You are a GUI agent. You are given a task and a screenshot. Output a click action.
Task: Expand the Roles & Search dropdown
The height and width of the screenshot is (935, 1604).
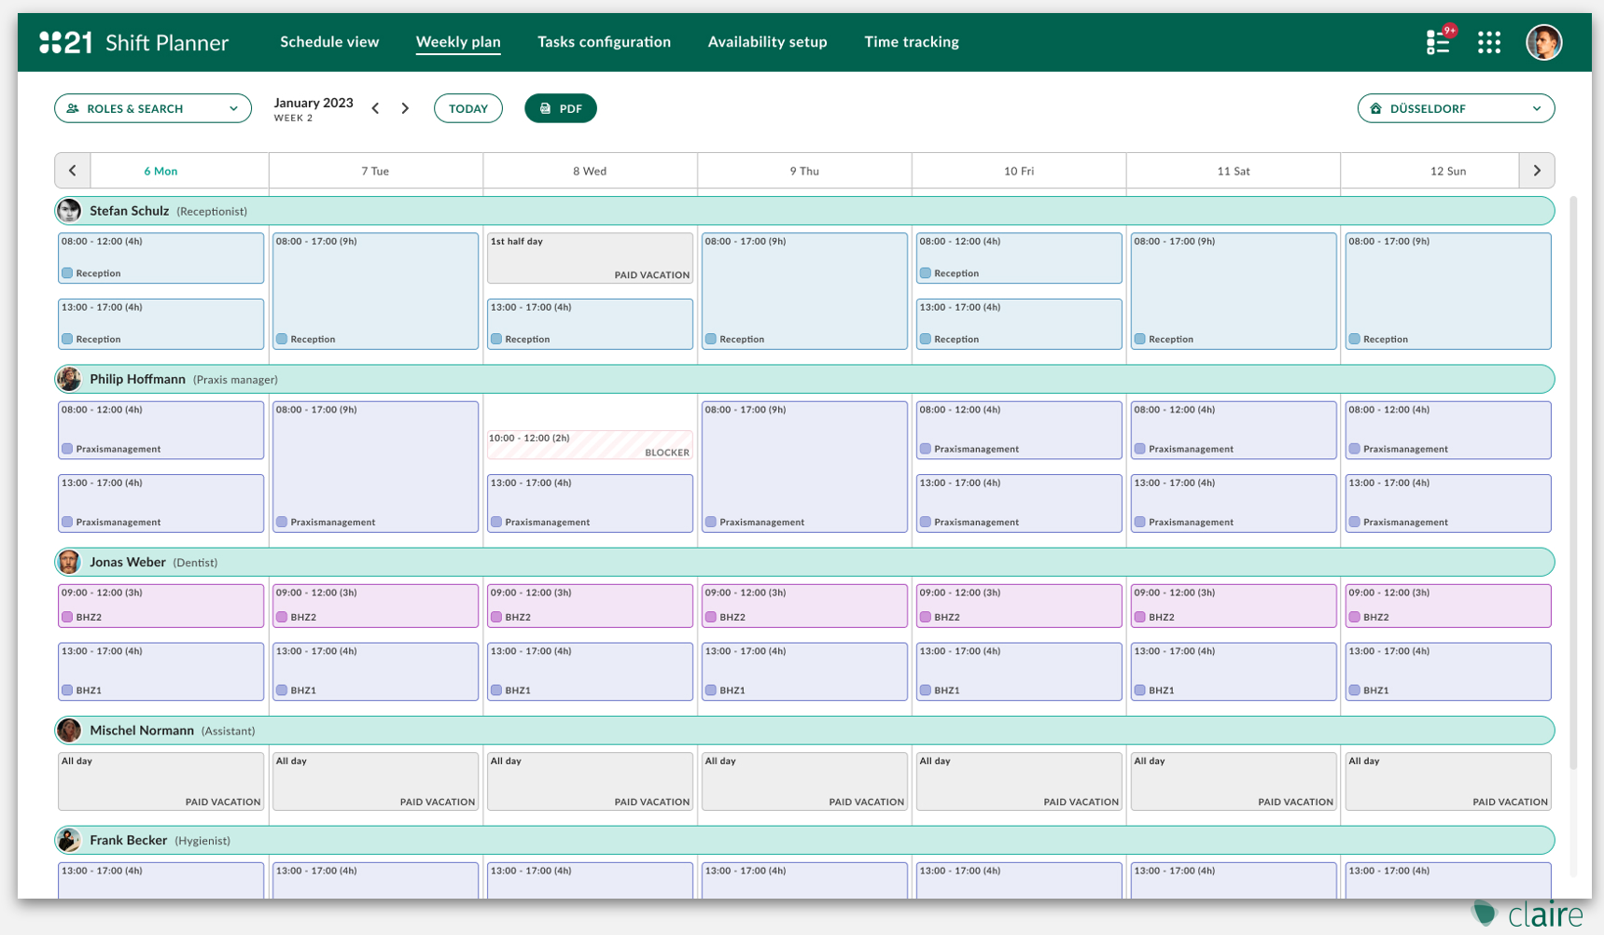tap(153, 108)
